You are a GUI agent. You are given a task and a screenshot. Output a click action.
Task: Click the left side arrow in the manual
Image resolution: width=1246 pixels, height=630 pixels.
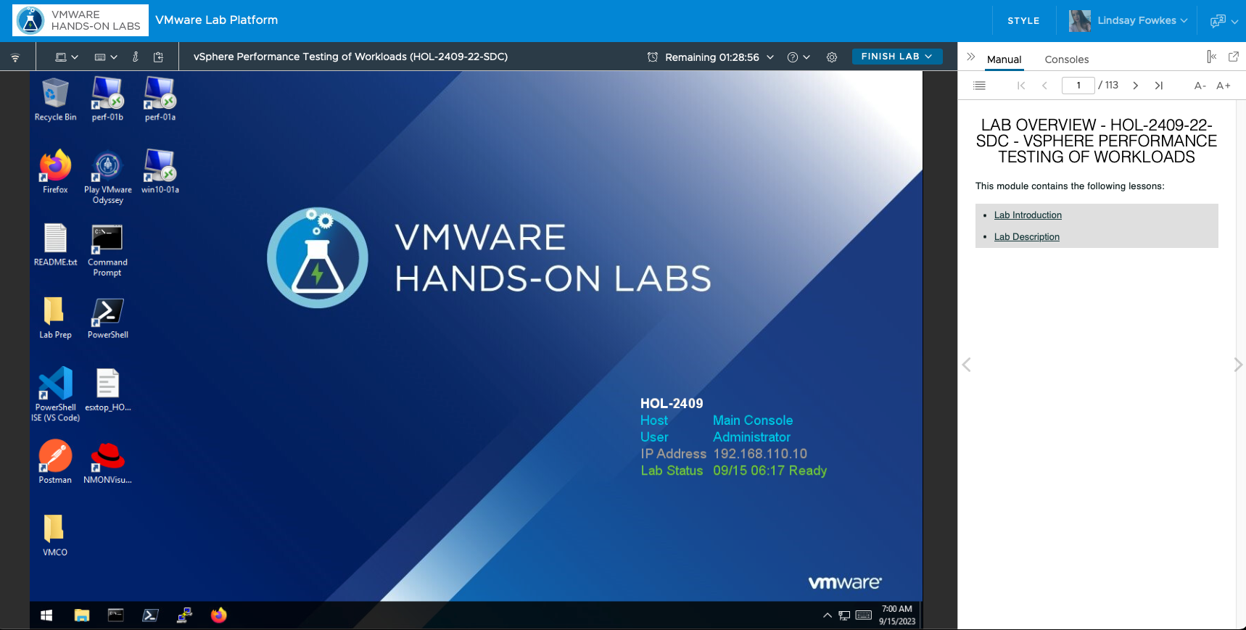(x=966, y=365)
